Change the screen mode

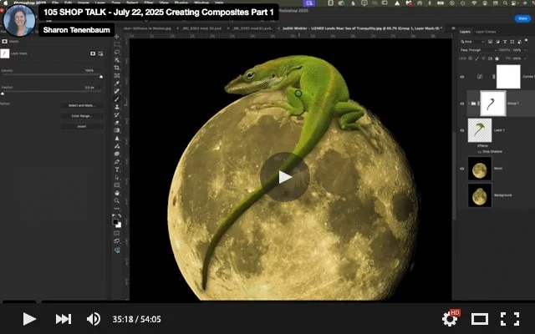click(117, 241)
